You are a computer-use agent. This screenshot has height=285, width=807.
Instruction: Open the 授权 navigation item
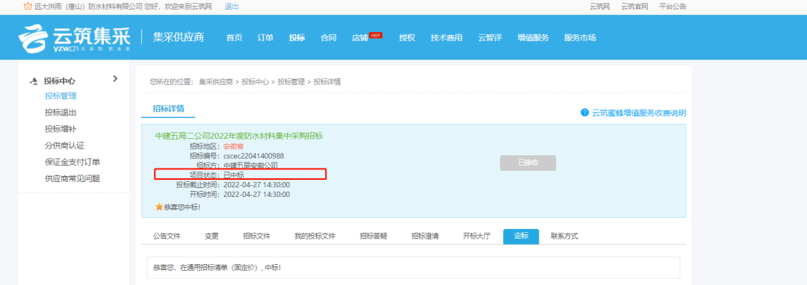(407, 37)
